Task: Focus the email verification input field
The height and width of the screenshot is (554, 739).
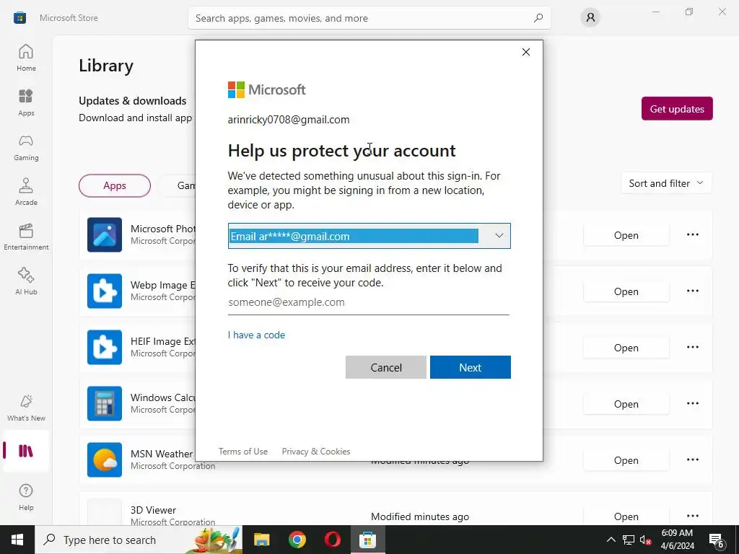Action: pyautogui.click(x=369, y=302)
